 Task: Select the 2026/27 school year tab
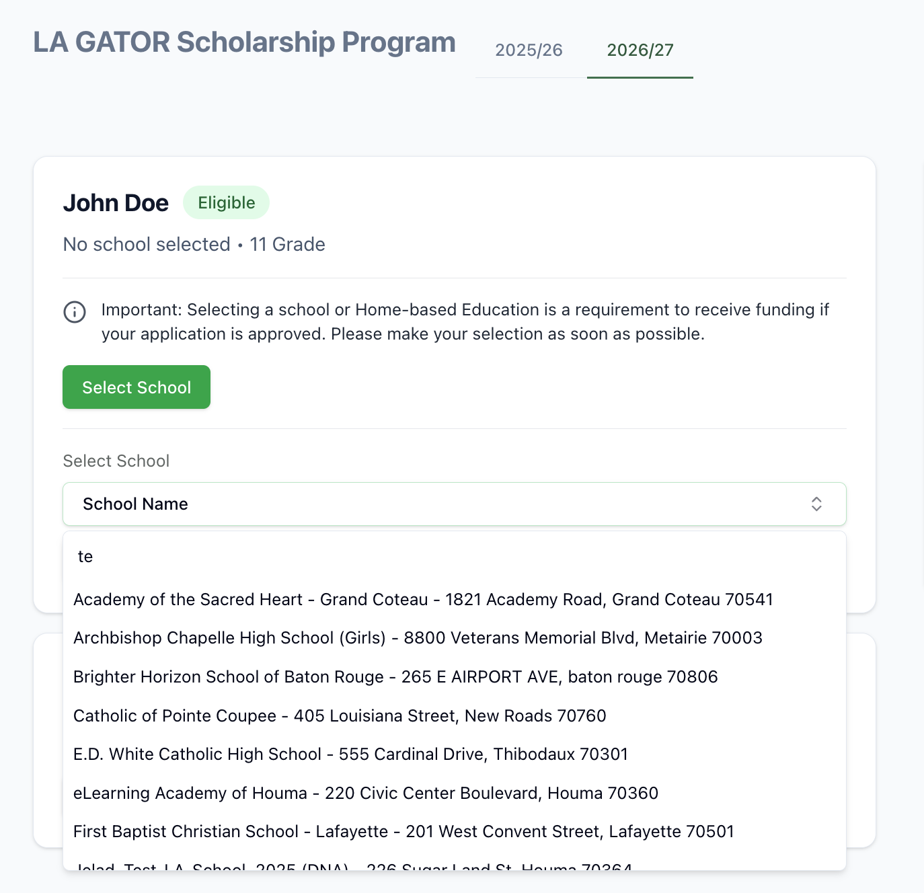[640, 50]
